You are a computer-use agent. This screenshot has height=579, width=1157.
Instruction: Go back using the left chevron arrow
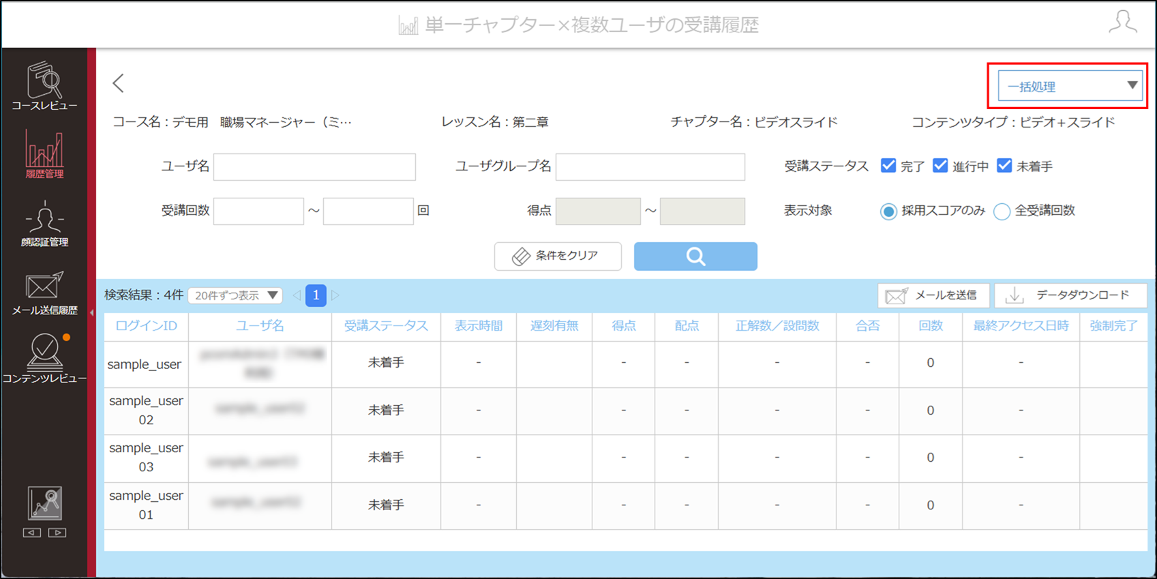119,83
